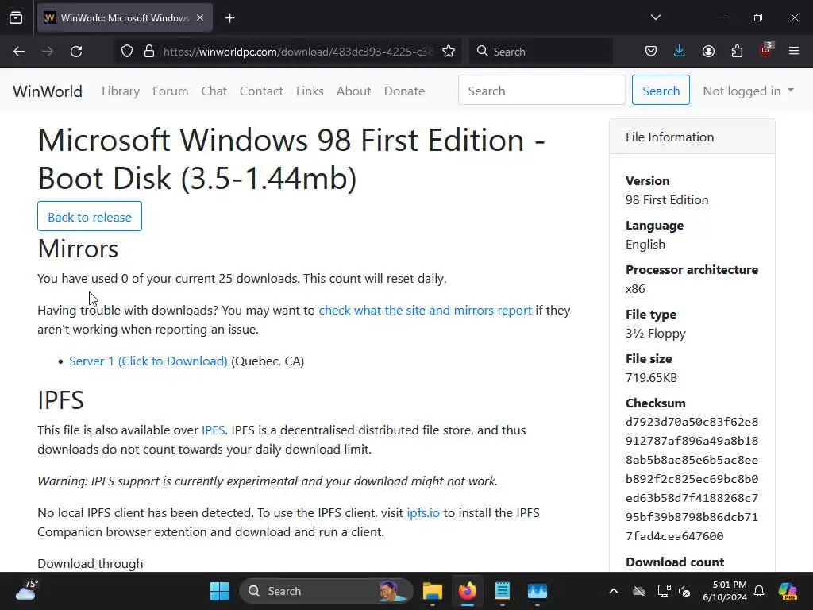The image size is (813, 610).
Task: Open the Chat menu item
Action: pos(214,91)
